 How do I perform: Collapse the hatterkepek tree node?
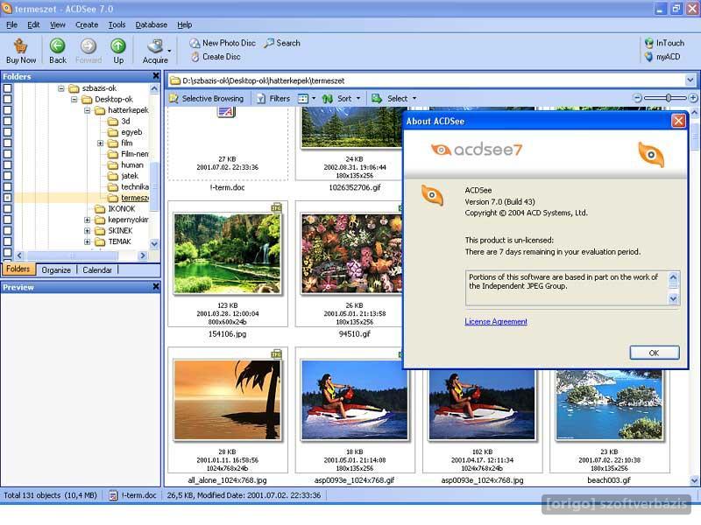pos(87,110)
